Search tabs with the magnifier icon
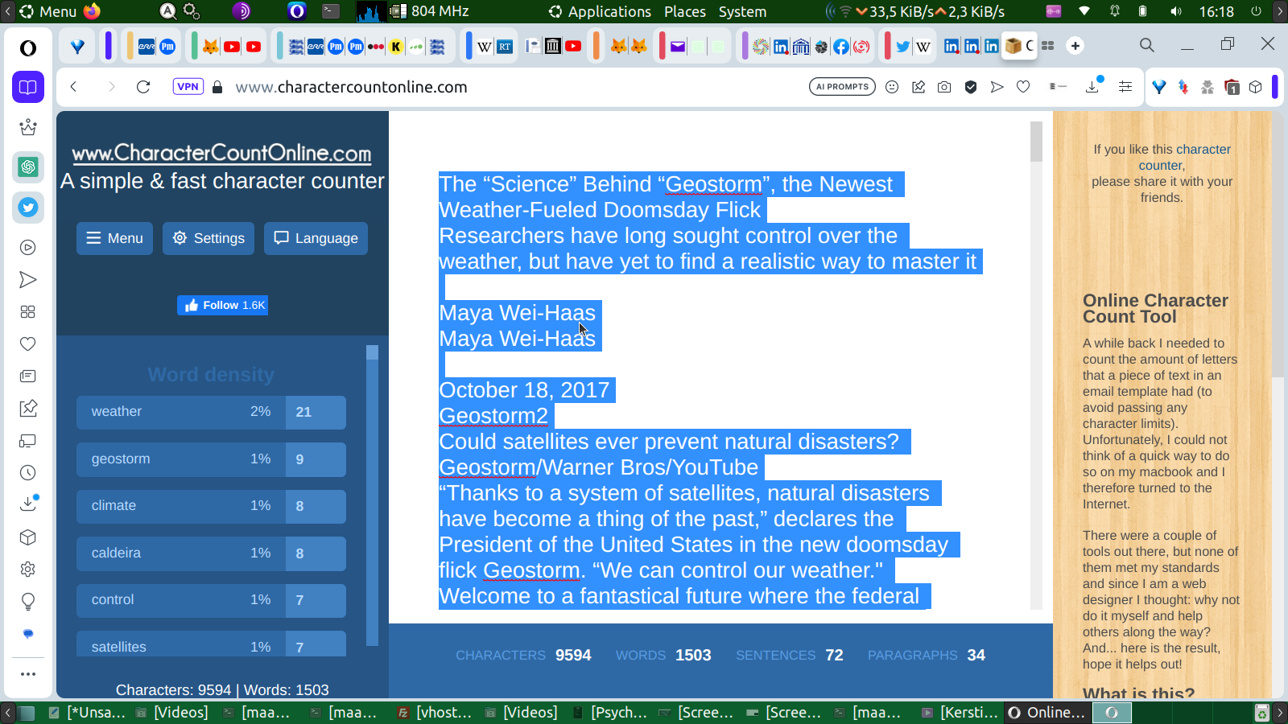The height and width of the screenshot is (724, 1288). (x=1147, y=45)
